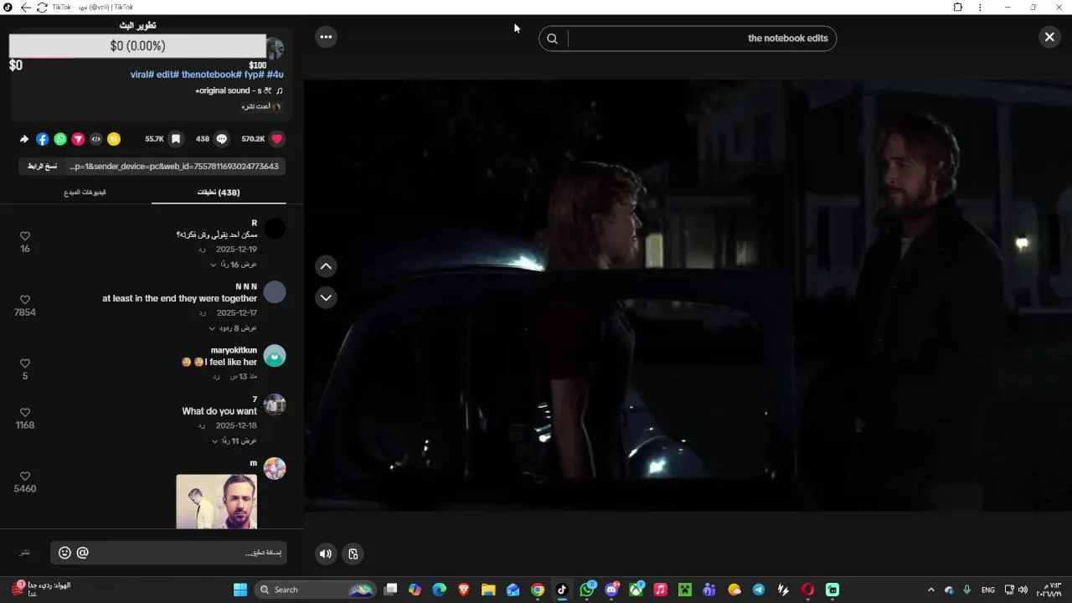The height and width of the screenshot is (603, 1072).
Task: Open the TikTok app in the taskbar
Action: coord(562,590)
